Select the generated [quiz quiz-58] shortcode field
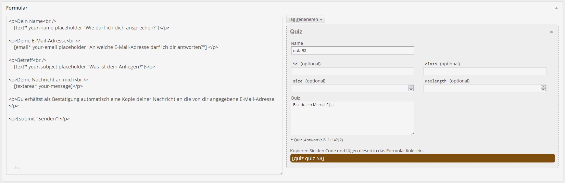 click(x=422, y=158)
